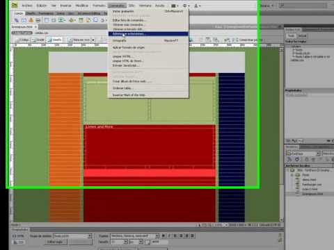Image resolution: width=334 pixels, height=250 pixels.
Task: Choose Ordenar tabla in the menu
Action: 148,88
